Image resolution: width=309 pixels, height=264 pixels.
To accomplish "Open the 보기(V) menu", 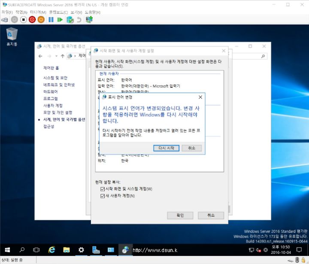I will click(76, 12).
